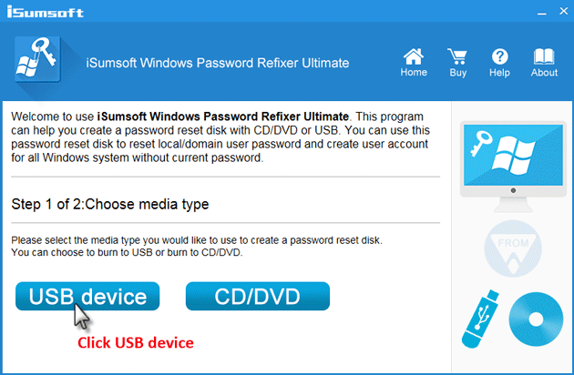This screenshot has height=375, width=574.
Task: Choose the USB device button
Action: 87,297
